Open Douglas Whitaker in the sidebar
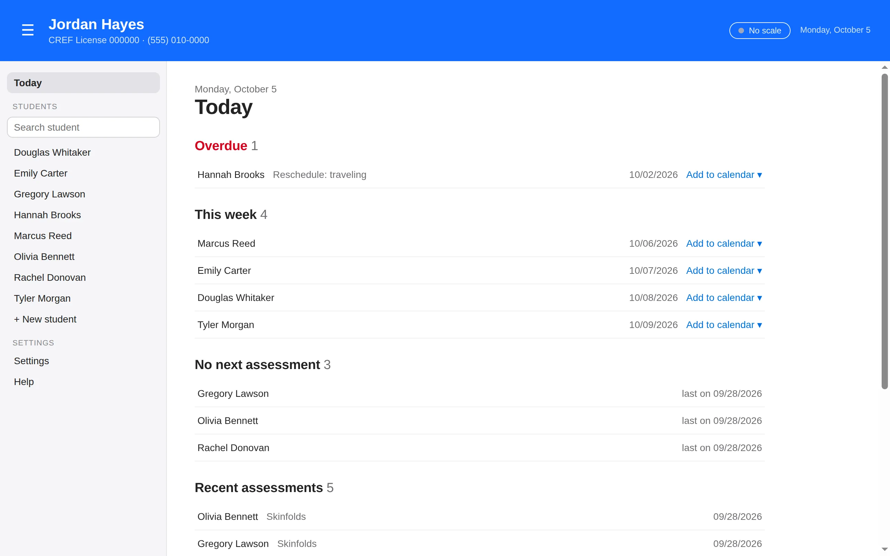890x556 pixels. [83, 152]
